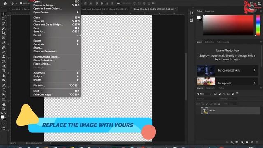Create a new layer icon

click(x=252, y=142)
